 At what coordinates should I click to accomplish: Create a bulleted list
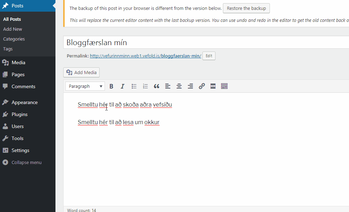(134, 86)
